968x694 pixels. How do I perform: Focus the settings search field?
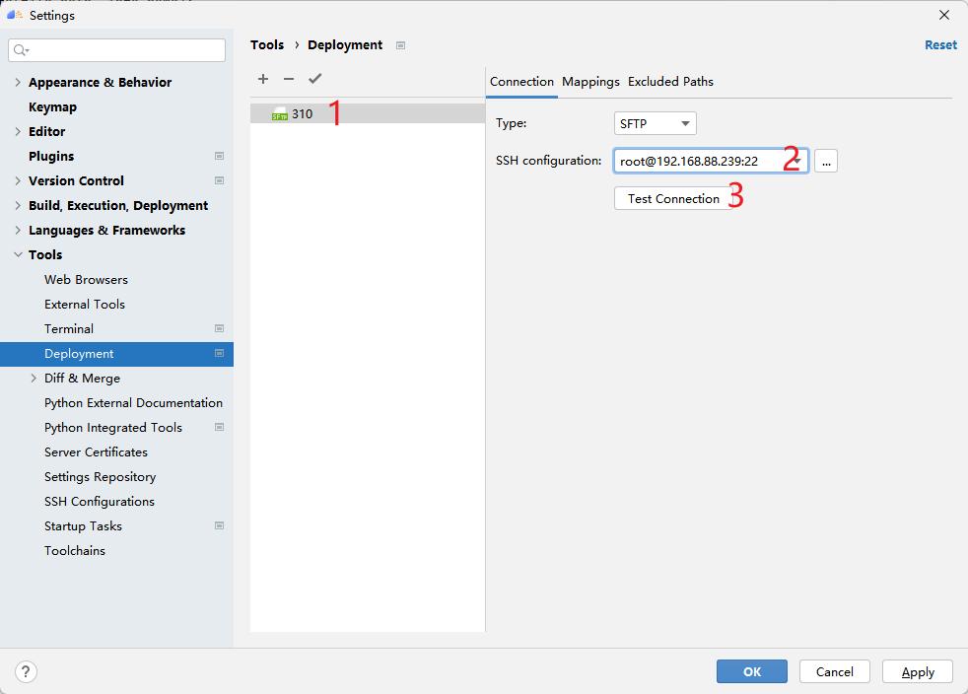(126, 49)
